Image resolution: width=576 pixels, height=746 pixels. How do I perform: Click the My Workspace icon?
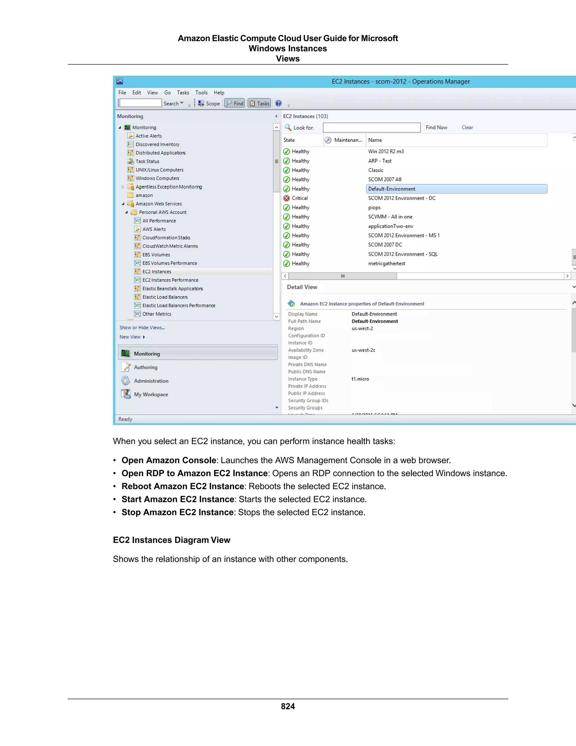(x=126, y=394)
